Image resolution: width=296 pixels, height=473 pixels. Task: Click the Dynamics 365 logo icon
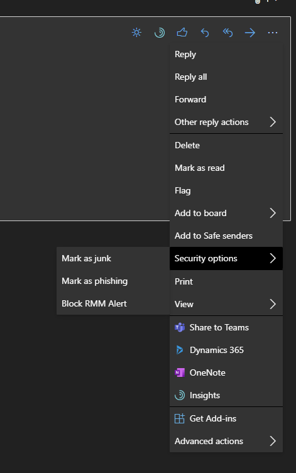(x=180, y=350)
